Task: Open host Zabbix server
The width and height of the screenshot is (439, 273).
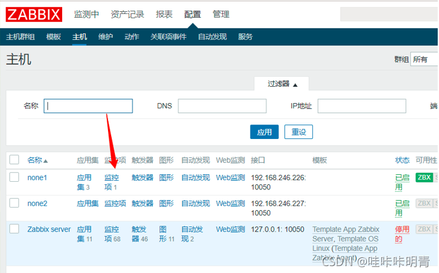Action: (x=49, y=229)
